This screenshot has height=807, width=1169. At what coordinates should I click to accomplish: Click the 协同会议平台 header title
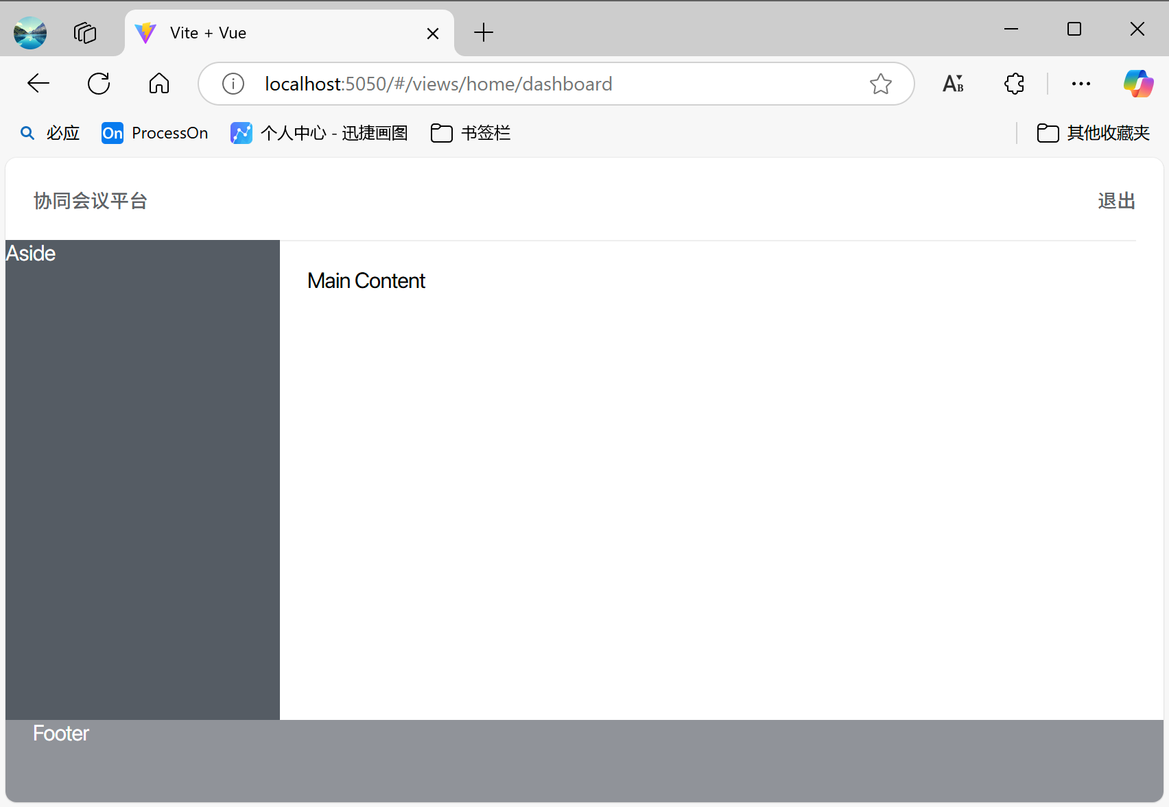coord(91,201)
